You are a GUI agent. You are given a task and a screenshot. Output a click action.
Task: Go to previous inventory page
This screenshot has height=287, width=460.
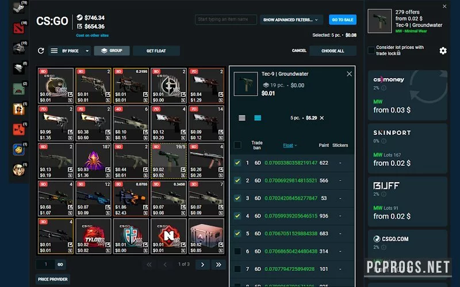[x=165, y=265]
